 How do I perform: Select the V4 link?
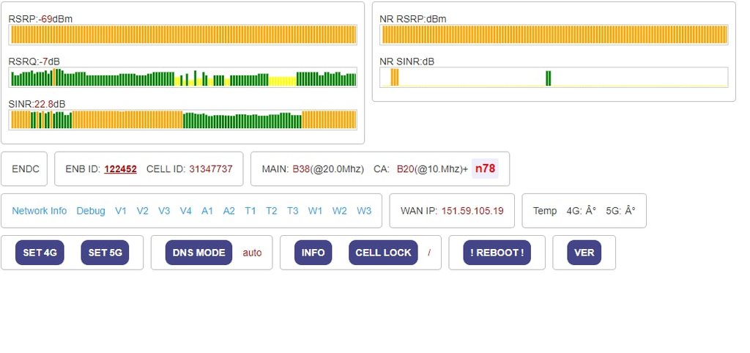tap(185, 210)
